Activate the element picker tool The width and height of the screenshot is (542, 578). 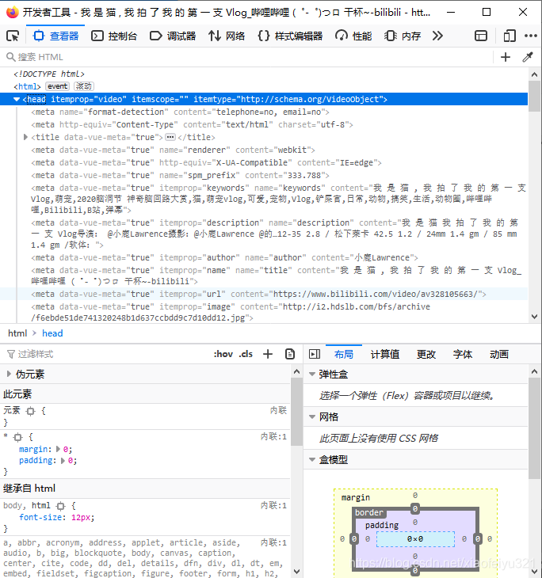[x=13, y=36]
